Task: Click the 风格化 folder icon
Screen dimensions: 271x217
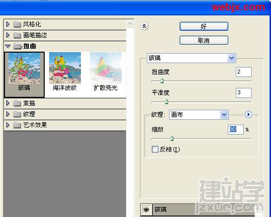Action: tap(17, 24)
